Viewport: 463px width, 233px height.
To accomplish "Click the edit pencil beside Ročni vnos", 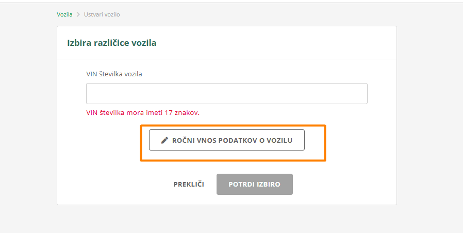I will 165,140.
